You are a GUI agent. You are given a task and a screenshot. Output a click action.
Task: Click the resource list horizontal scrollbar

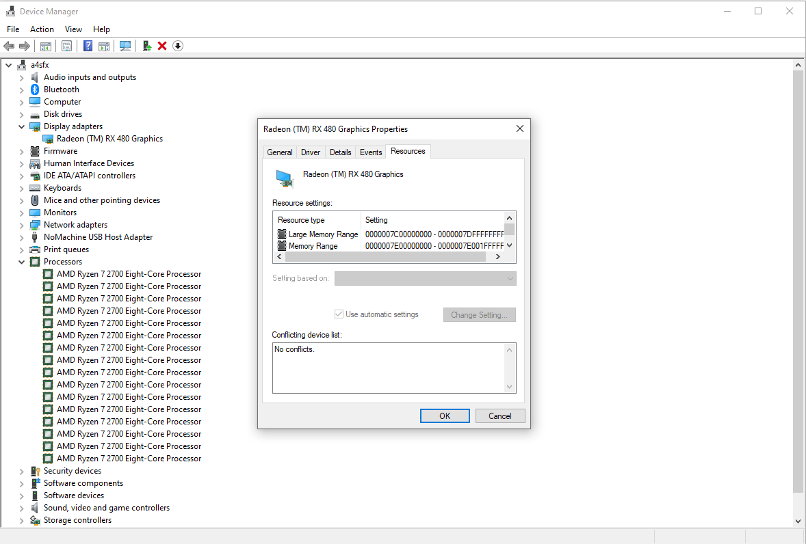coord(385,256)
